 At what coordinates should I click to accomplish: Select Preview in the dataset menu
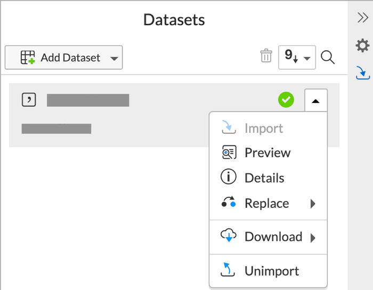[268, 152]
